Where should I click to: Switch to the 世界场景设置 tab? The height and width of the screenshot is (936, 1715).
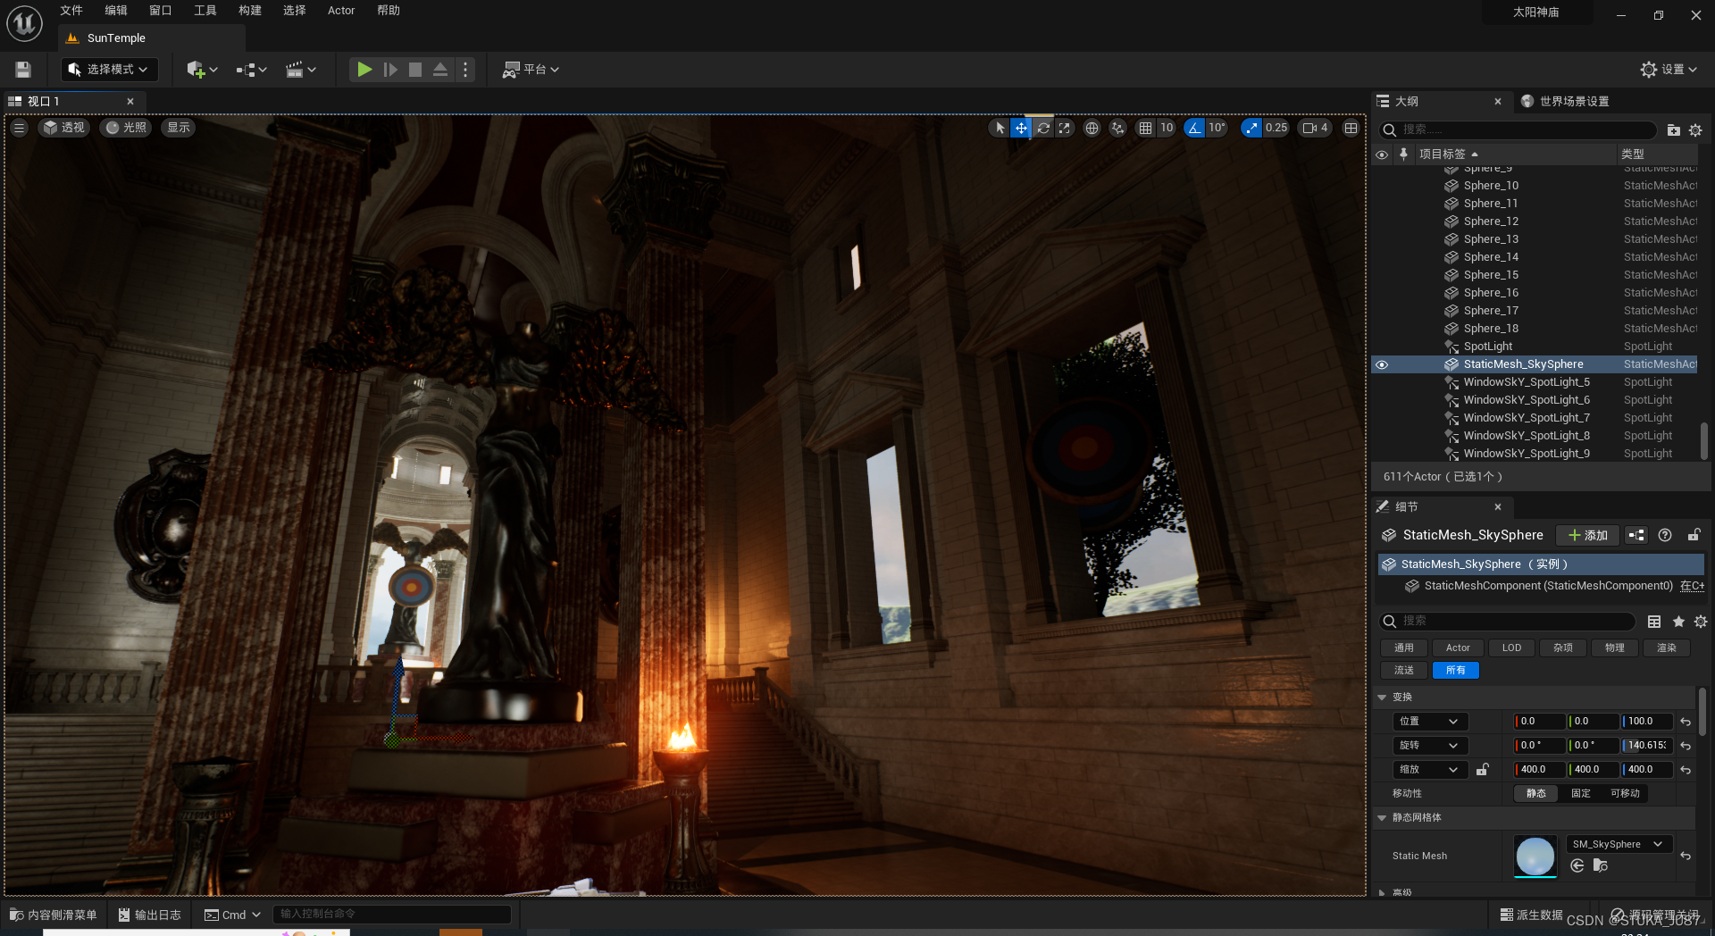[x=1573, y=102]
